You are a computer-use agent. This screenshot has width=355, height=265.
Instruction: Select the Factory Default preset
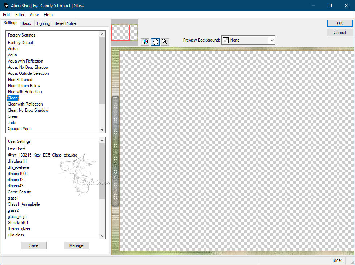click(21, 43)
